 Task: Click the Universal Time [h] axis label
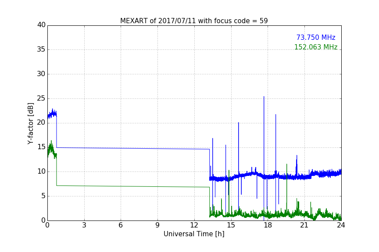pyautogui.click(x=194, y=234)
